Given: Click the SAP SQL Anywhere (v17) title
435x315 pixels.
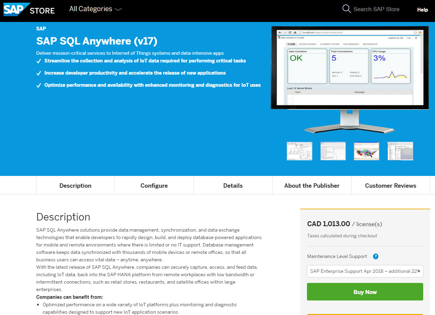Looking at the screenshot, I should [x=97, y=41].
